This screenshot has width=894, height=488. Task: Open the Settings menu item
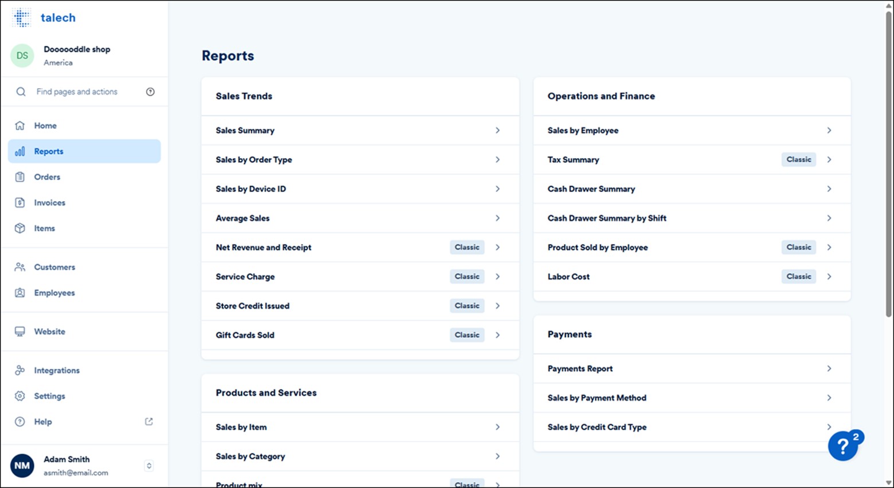point(49,396)
